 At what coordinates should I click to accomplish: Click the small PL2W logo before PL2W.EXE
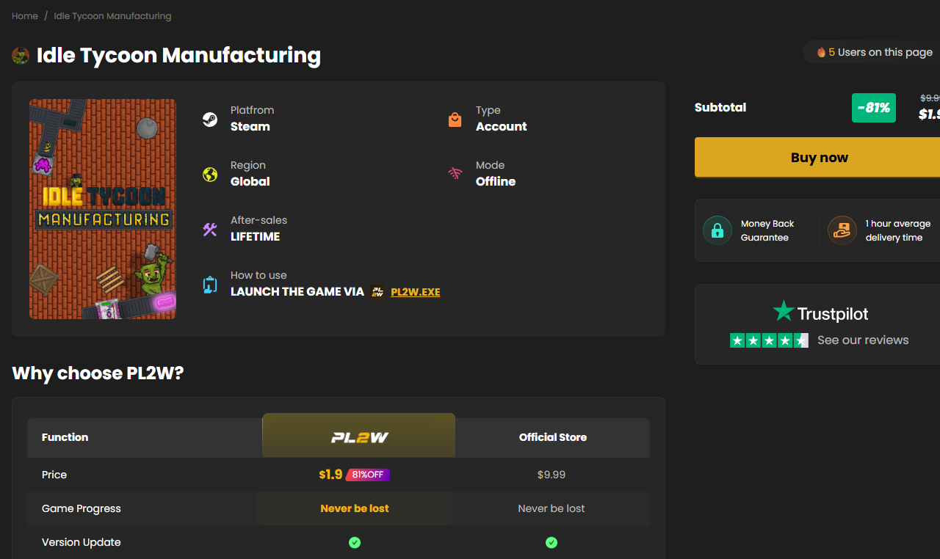(x=377, y=292)
